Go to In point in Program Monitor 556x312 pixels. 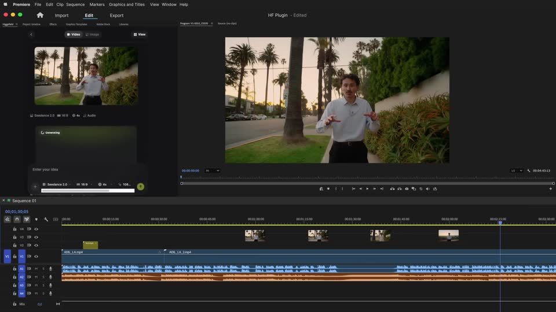pyautogui.click(x=353, y=189)
